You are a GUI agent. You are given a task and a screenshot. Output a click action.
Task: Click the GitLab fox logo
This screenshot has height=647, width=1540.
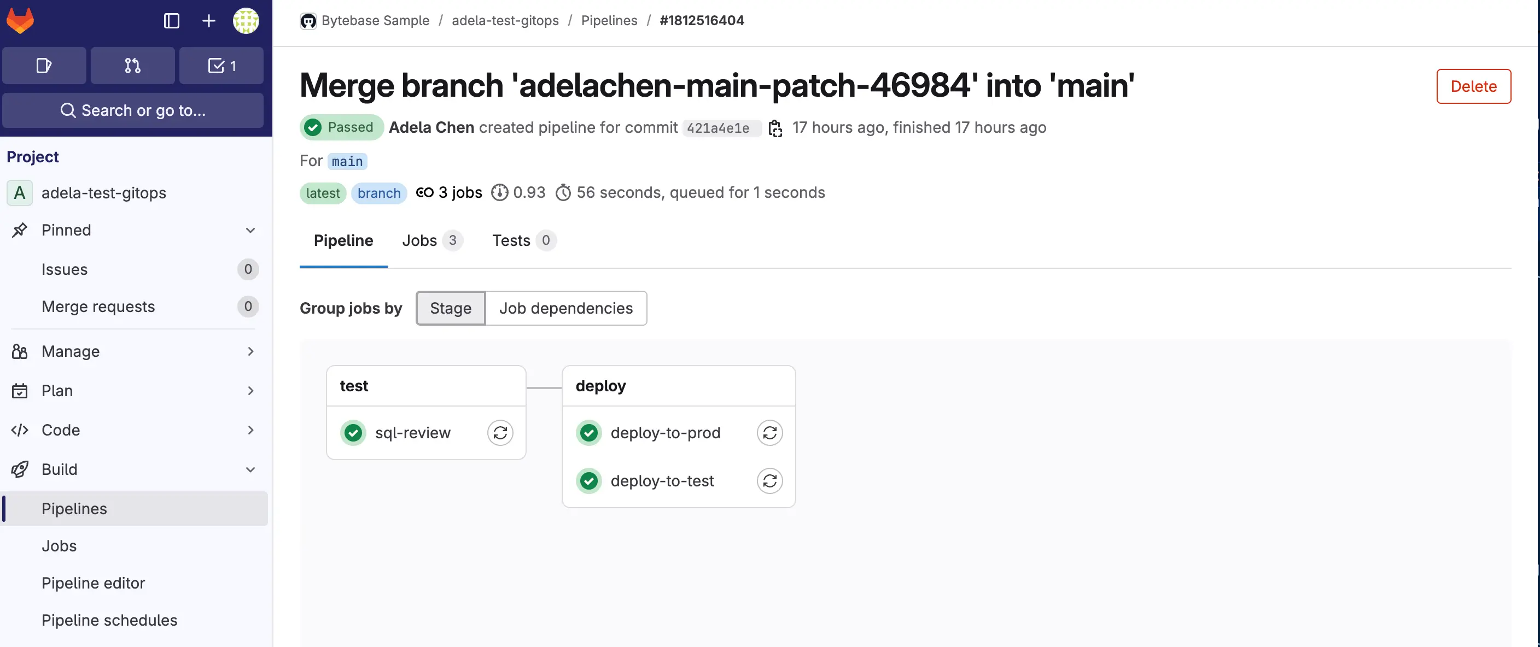20,21
